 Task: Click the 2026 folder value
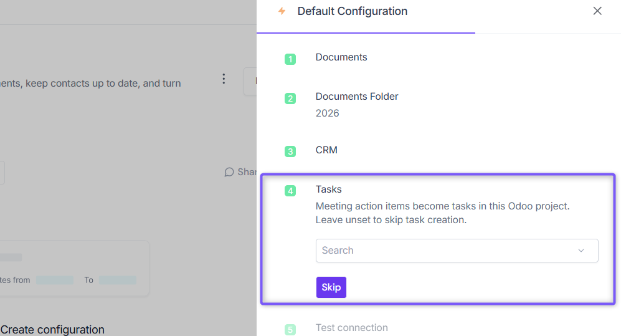(x=327, y=113)
